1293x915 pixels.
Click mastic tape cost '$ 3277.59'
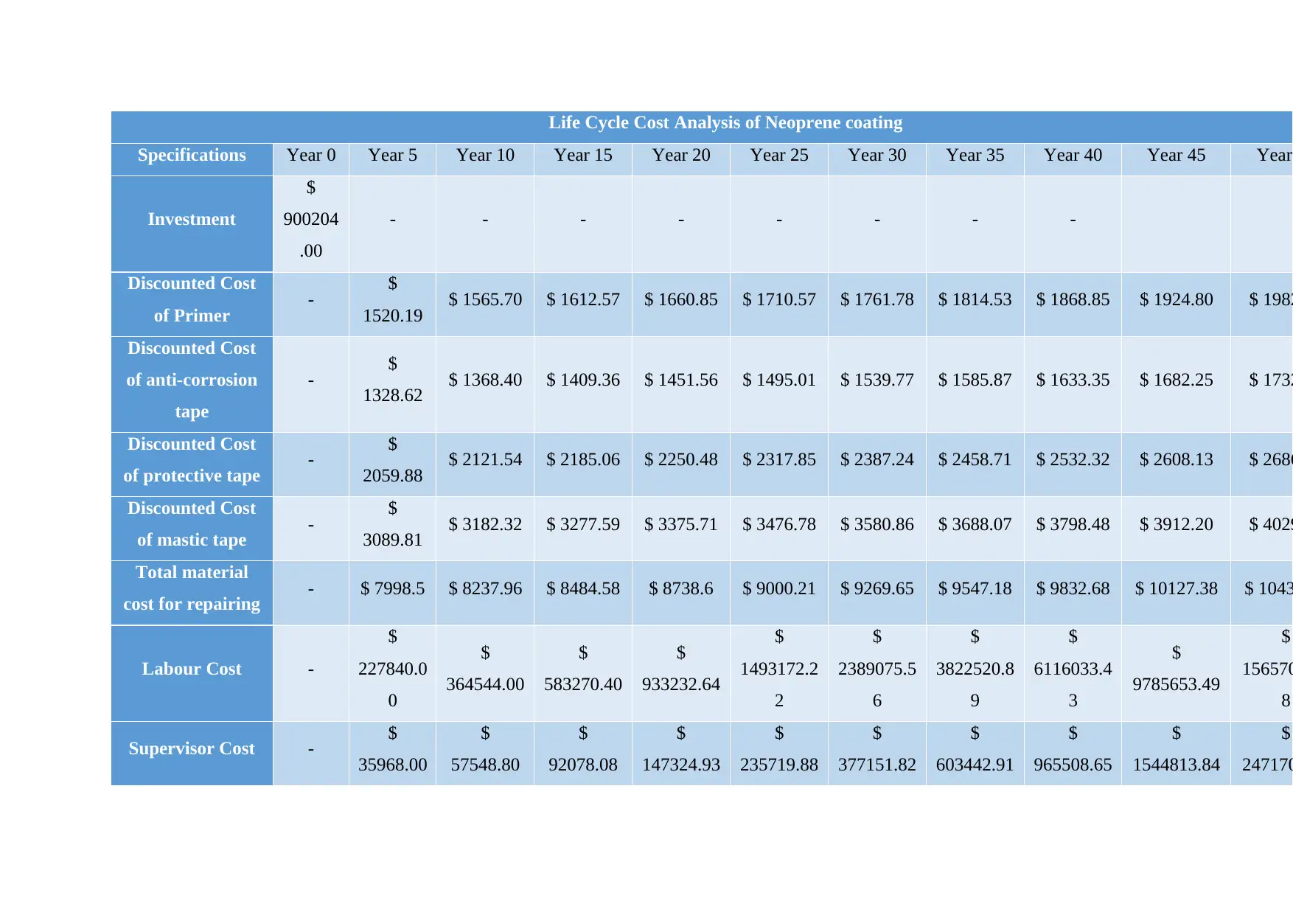point(583,525)
